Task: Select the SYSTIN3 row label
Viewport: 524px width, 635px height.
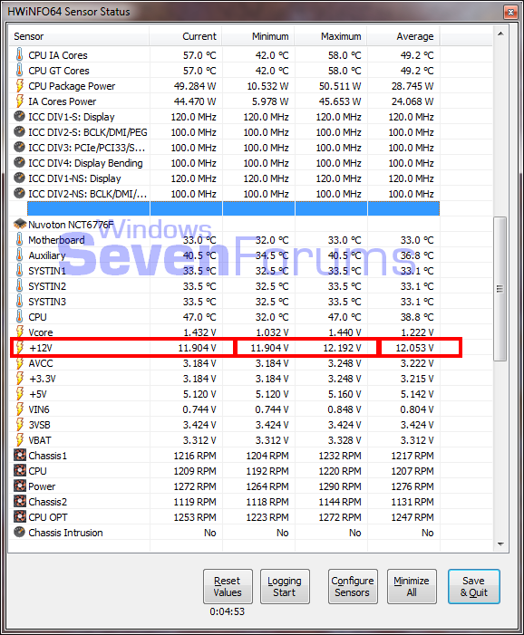Action: pyautogui.click(x=47, y=302)
